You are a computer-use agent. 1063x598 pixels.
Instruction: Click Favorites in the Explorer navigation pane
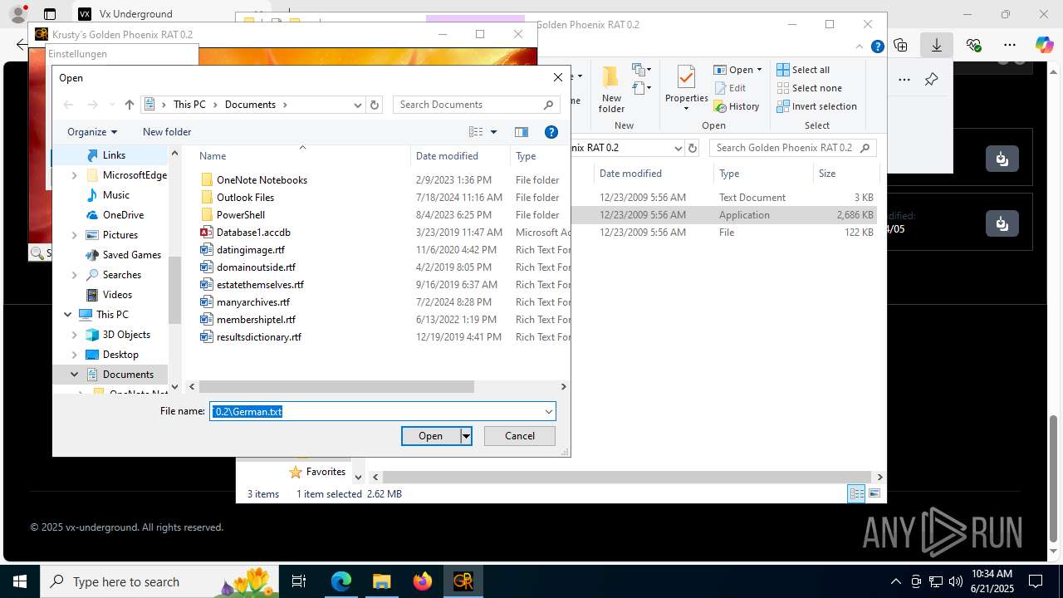(326, 472)
